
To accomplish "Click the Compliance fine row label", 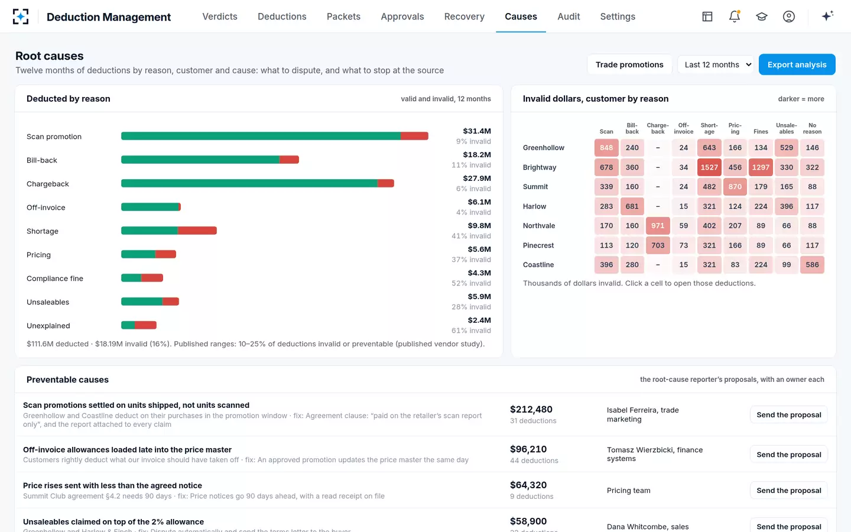I will point(55,278).
